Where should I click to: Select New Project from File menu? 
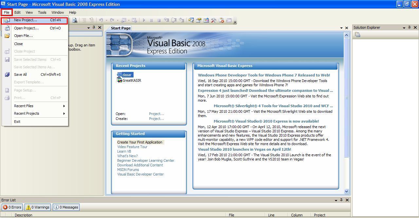(x=35, y=20)
